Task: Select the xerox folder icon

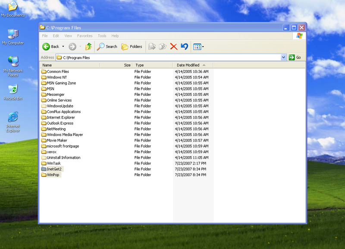Action: click(x=44, y=151)
